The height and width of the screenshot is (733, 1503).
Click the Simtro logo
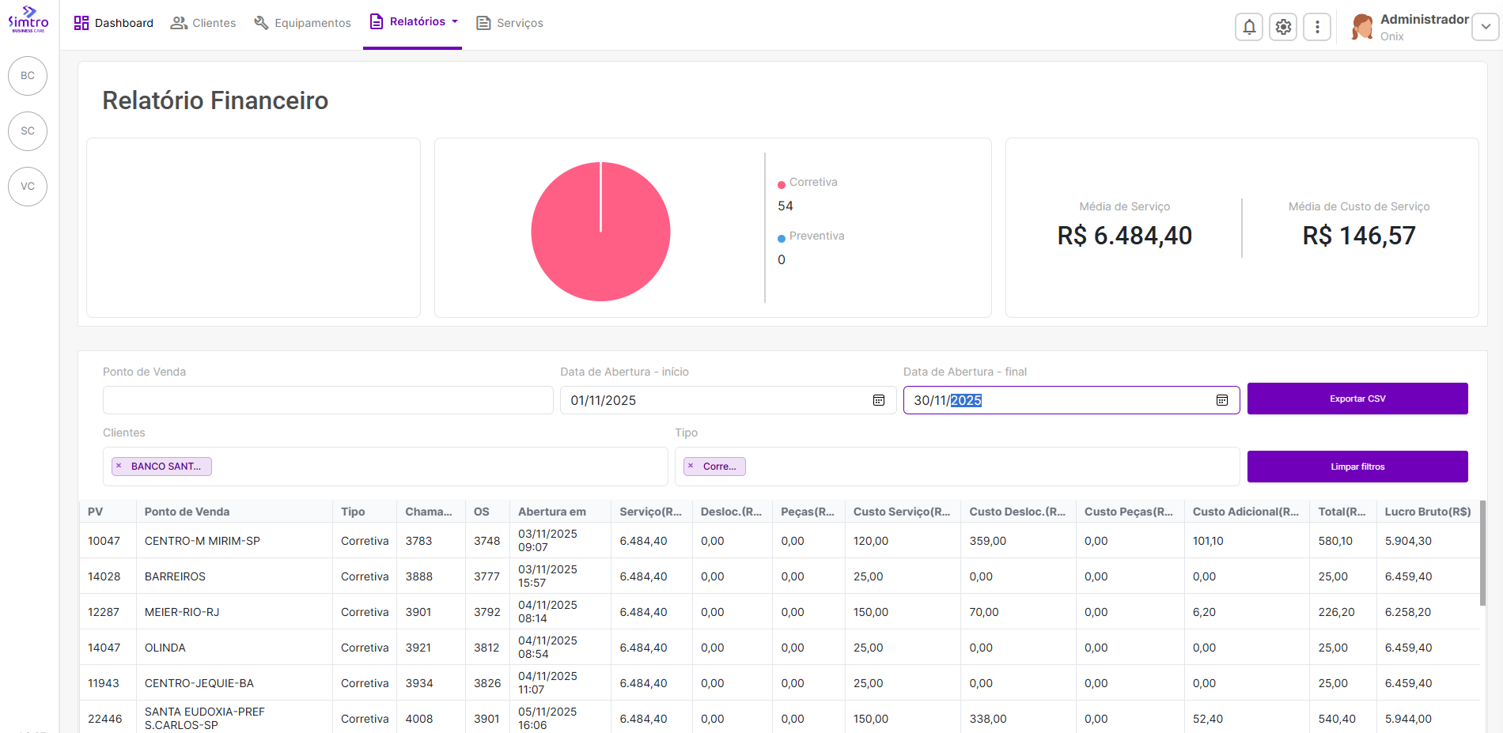click(28, 20)
